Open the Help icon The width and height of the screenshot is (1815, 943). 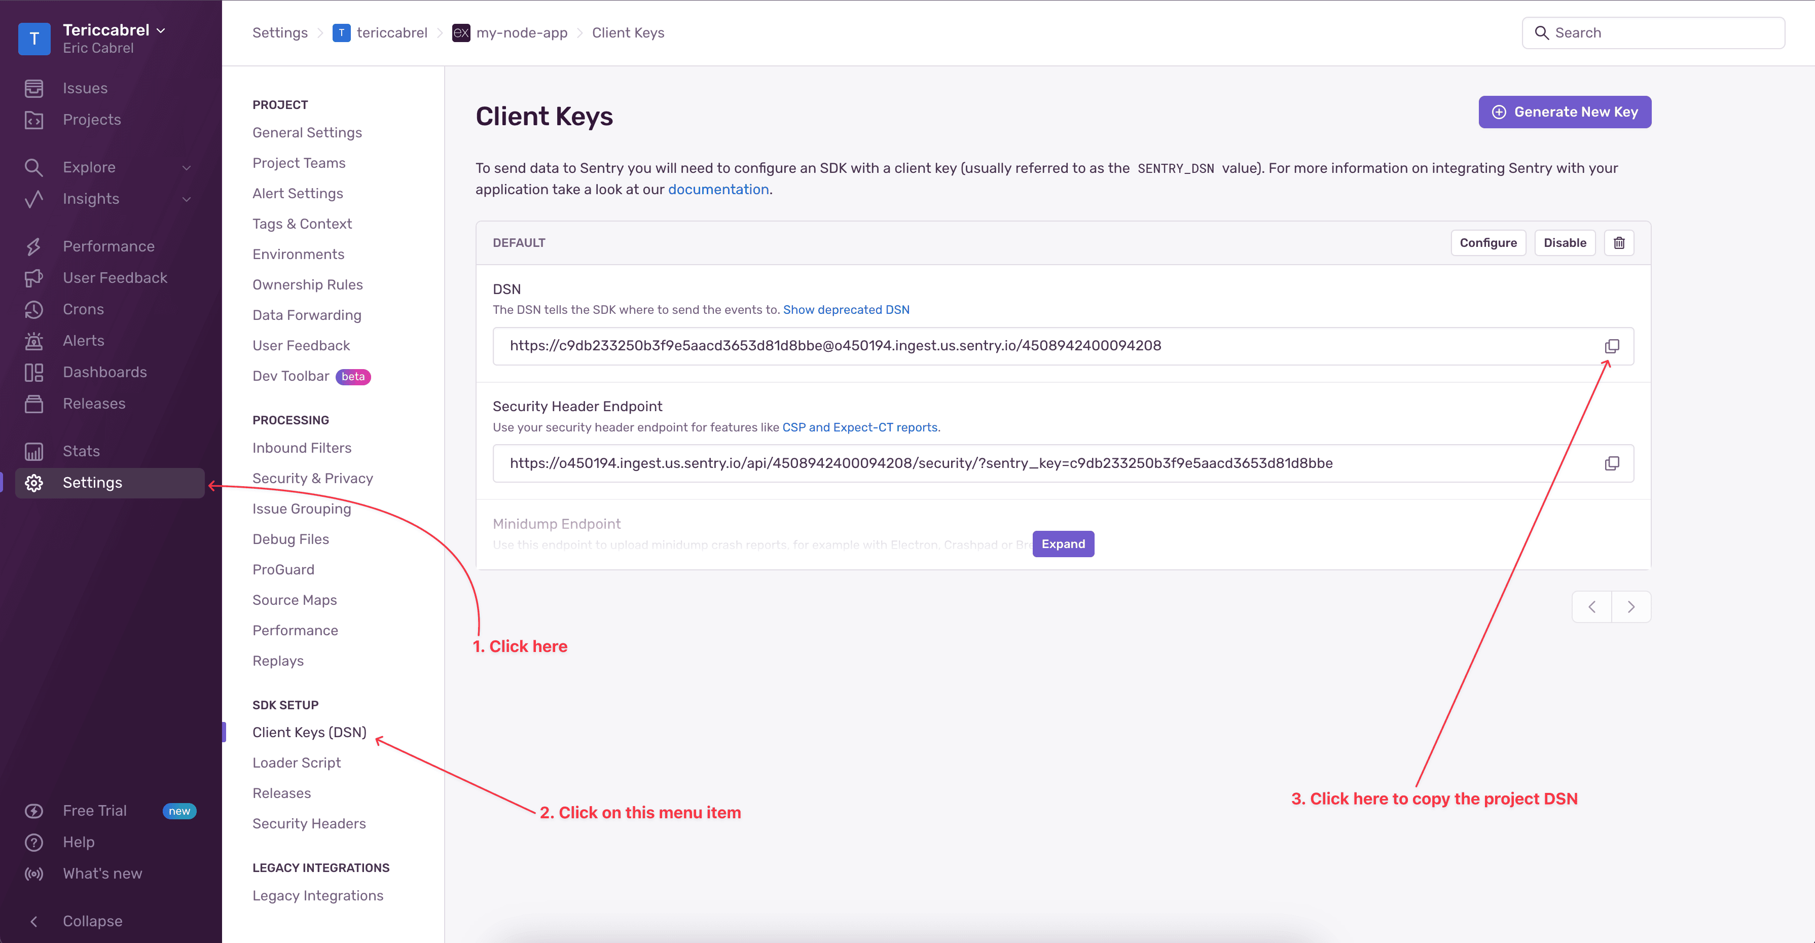[x=34, y=842]
